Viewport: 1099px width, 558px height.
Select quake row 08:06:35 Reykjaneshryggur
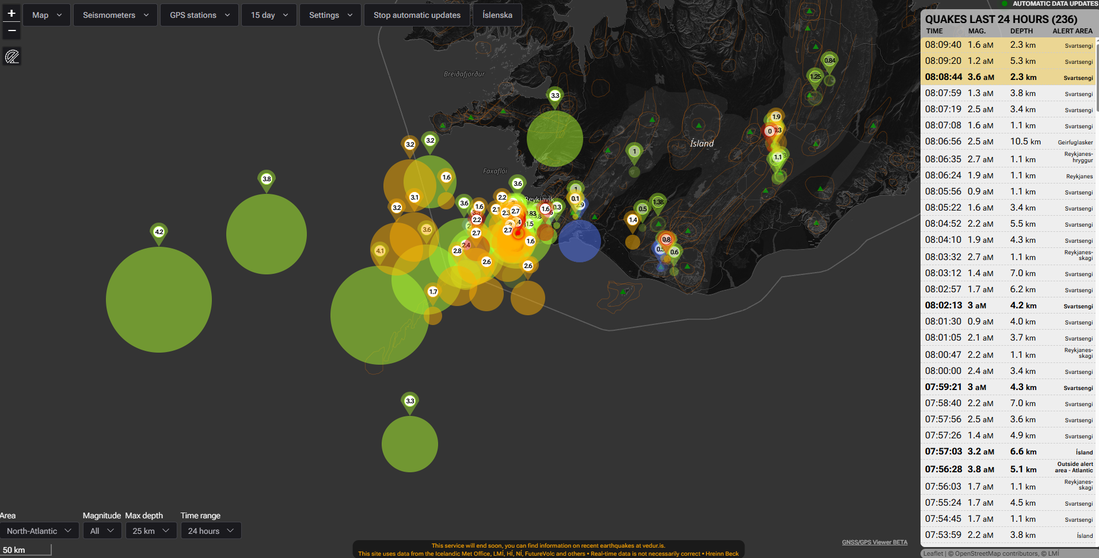point(1009,158)
